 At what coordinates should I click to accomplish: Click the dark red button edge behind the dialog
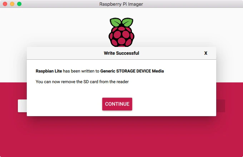tap(220, 106)
